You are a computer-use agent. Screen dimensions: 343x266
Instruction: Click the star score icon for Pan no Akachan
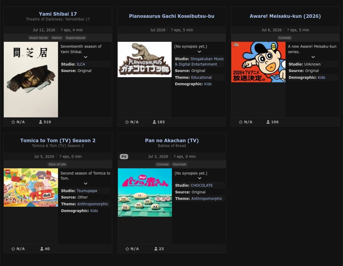pyautogui.click(x=127, y=249)
